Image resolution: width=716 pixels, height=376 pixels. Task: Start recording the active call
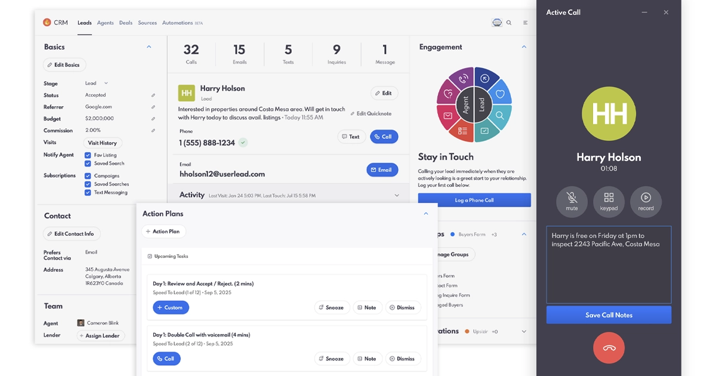[646, 202]
